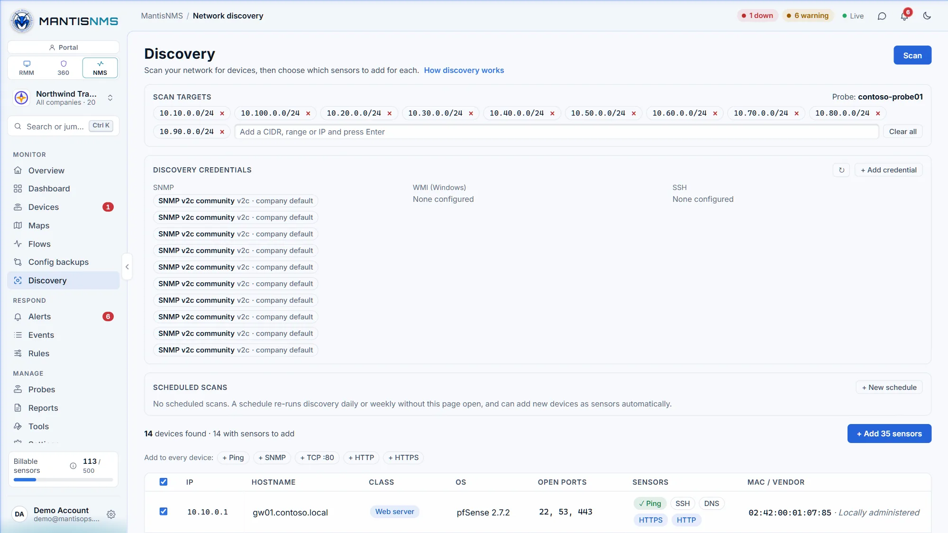This screenshot has height=533, width=948.
Task: Remove the 10.100.0.0/24 scan target
Action: [308, 113]
